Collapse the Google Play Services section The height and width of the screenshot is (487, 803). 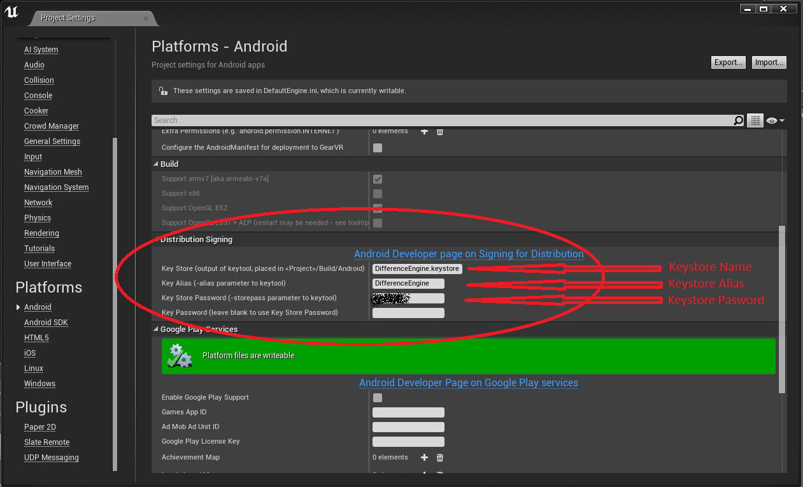[x=156, y=330]
